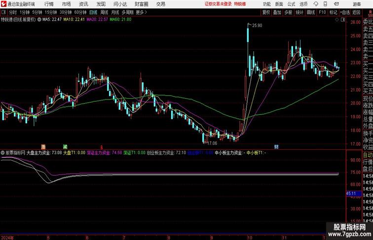Switch to 1分钟 period
Image resolution: width=373 pixels, height=240 pixels.
25,12
